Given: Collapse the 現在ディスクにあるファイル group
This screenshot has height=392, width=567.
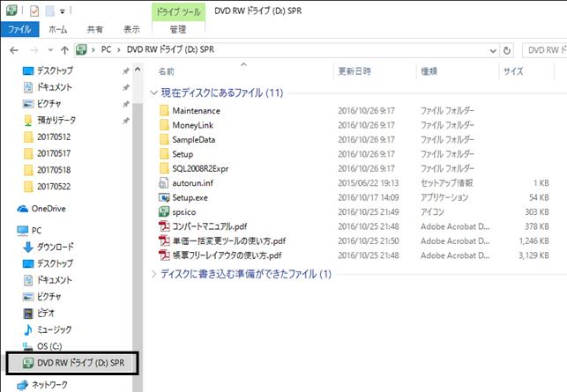Looking at the screenshot, I should tap(153, 92).
